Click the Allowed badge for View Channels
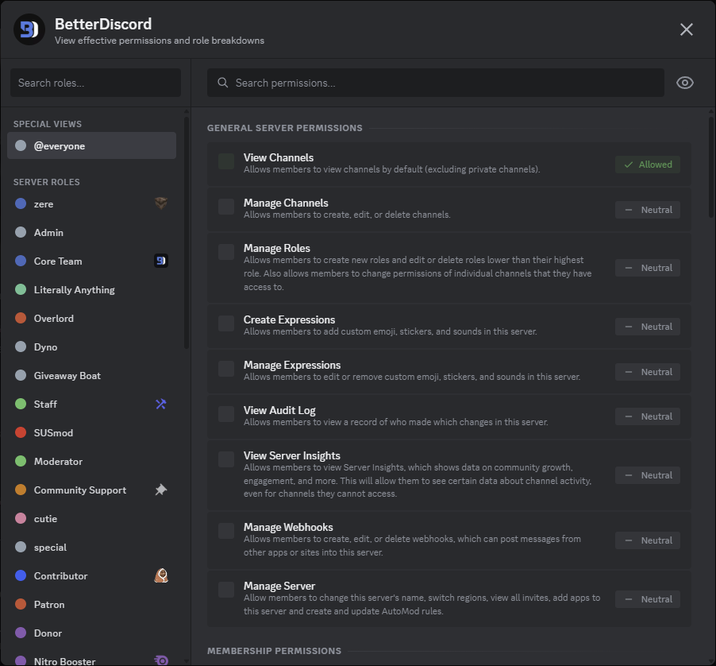The image size is (716, 666). tap(648, 165)
